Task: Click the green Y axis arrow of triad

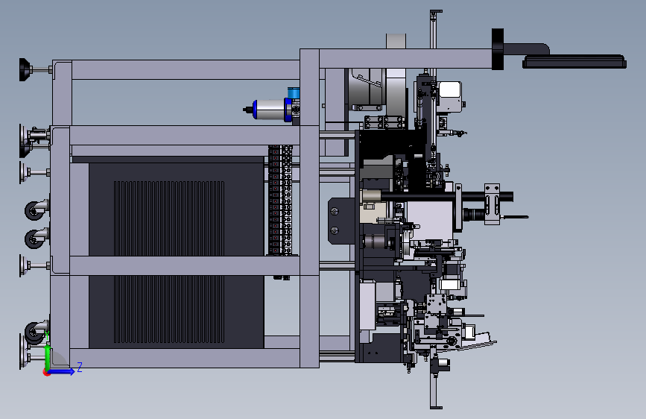Action: 48,358
